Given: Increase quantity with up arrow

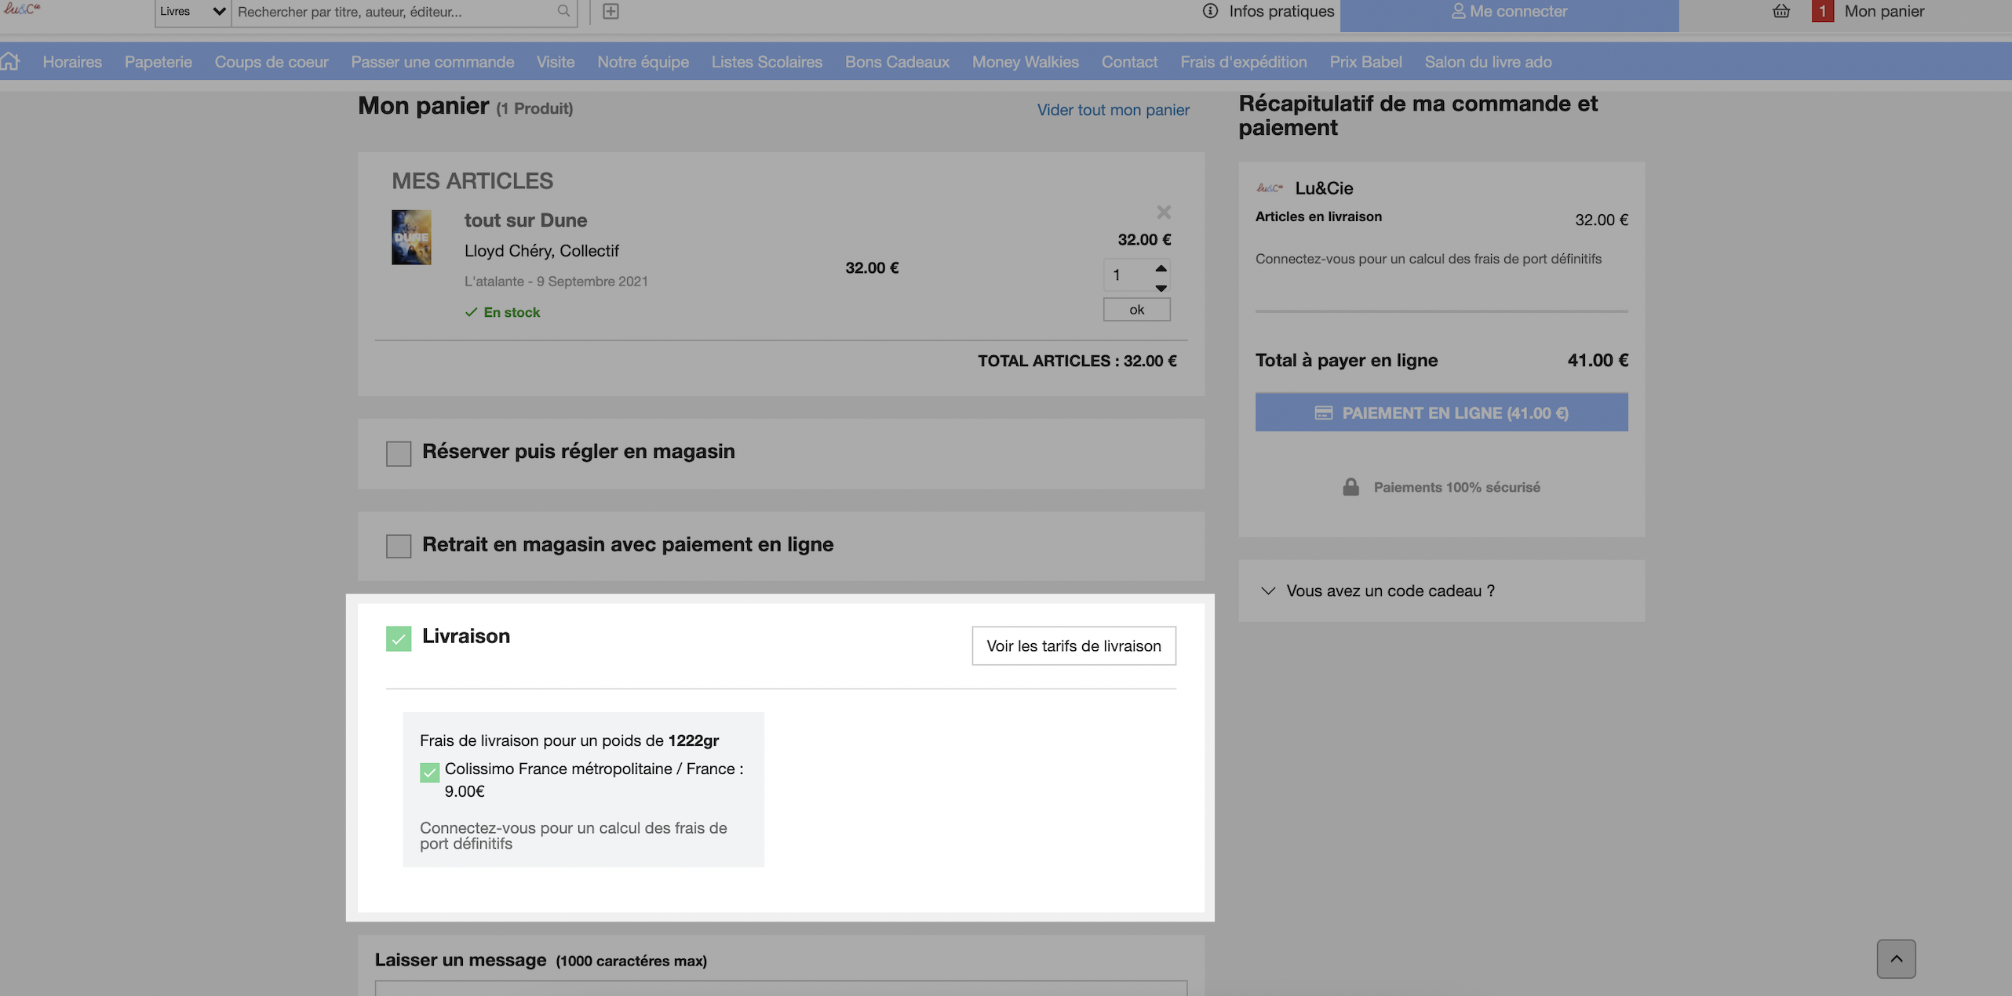Looking at the screenshot, I should point(1161,268).
